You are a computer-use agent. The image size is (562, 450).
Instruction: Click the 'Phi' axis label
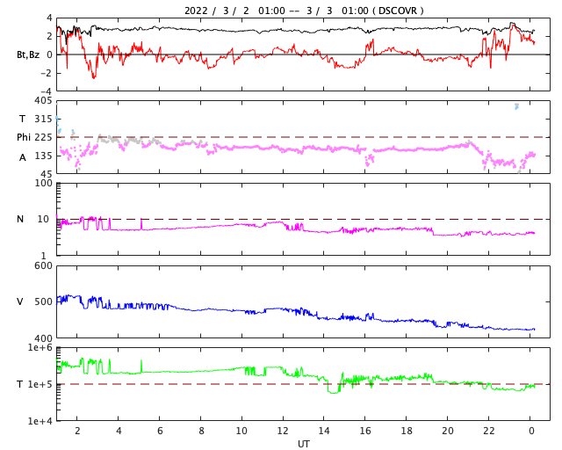(x=24, y=137)
